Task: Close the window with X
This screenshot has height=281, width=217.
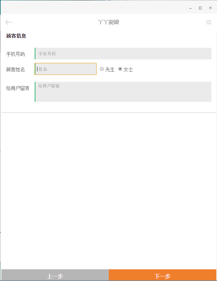Action: pos(210,8)
